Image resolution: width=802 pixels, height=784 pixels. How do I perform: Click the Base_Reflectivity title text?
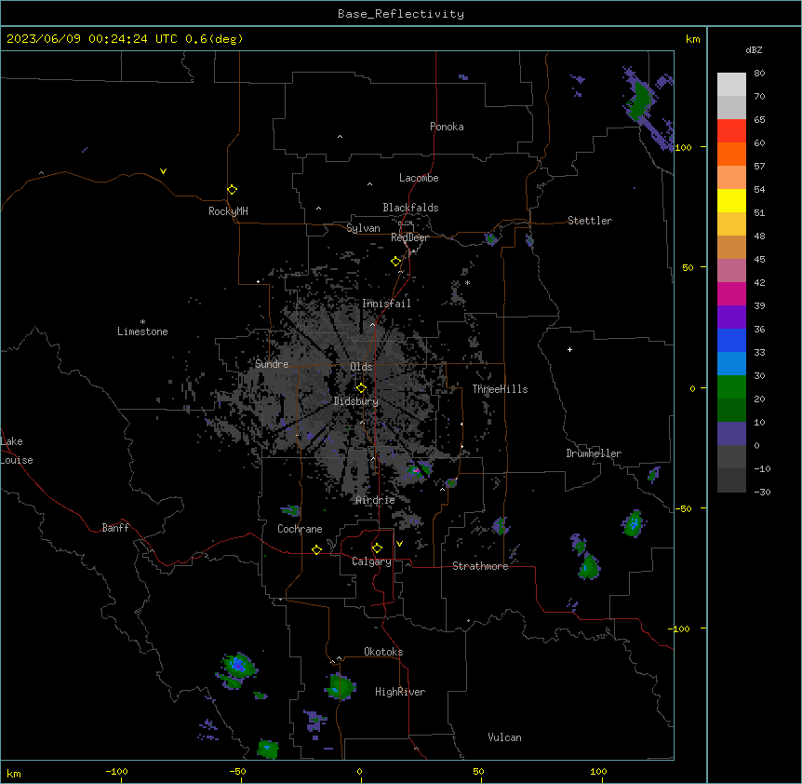(x=401, y=14)
